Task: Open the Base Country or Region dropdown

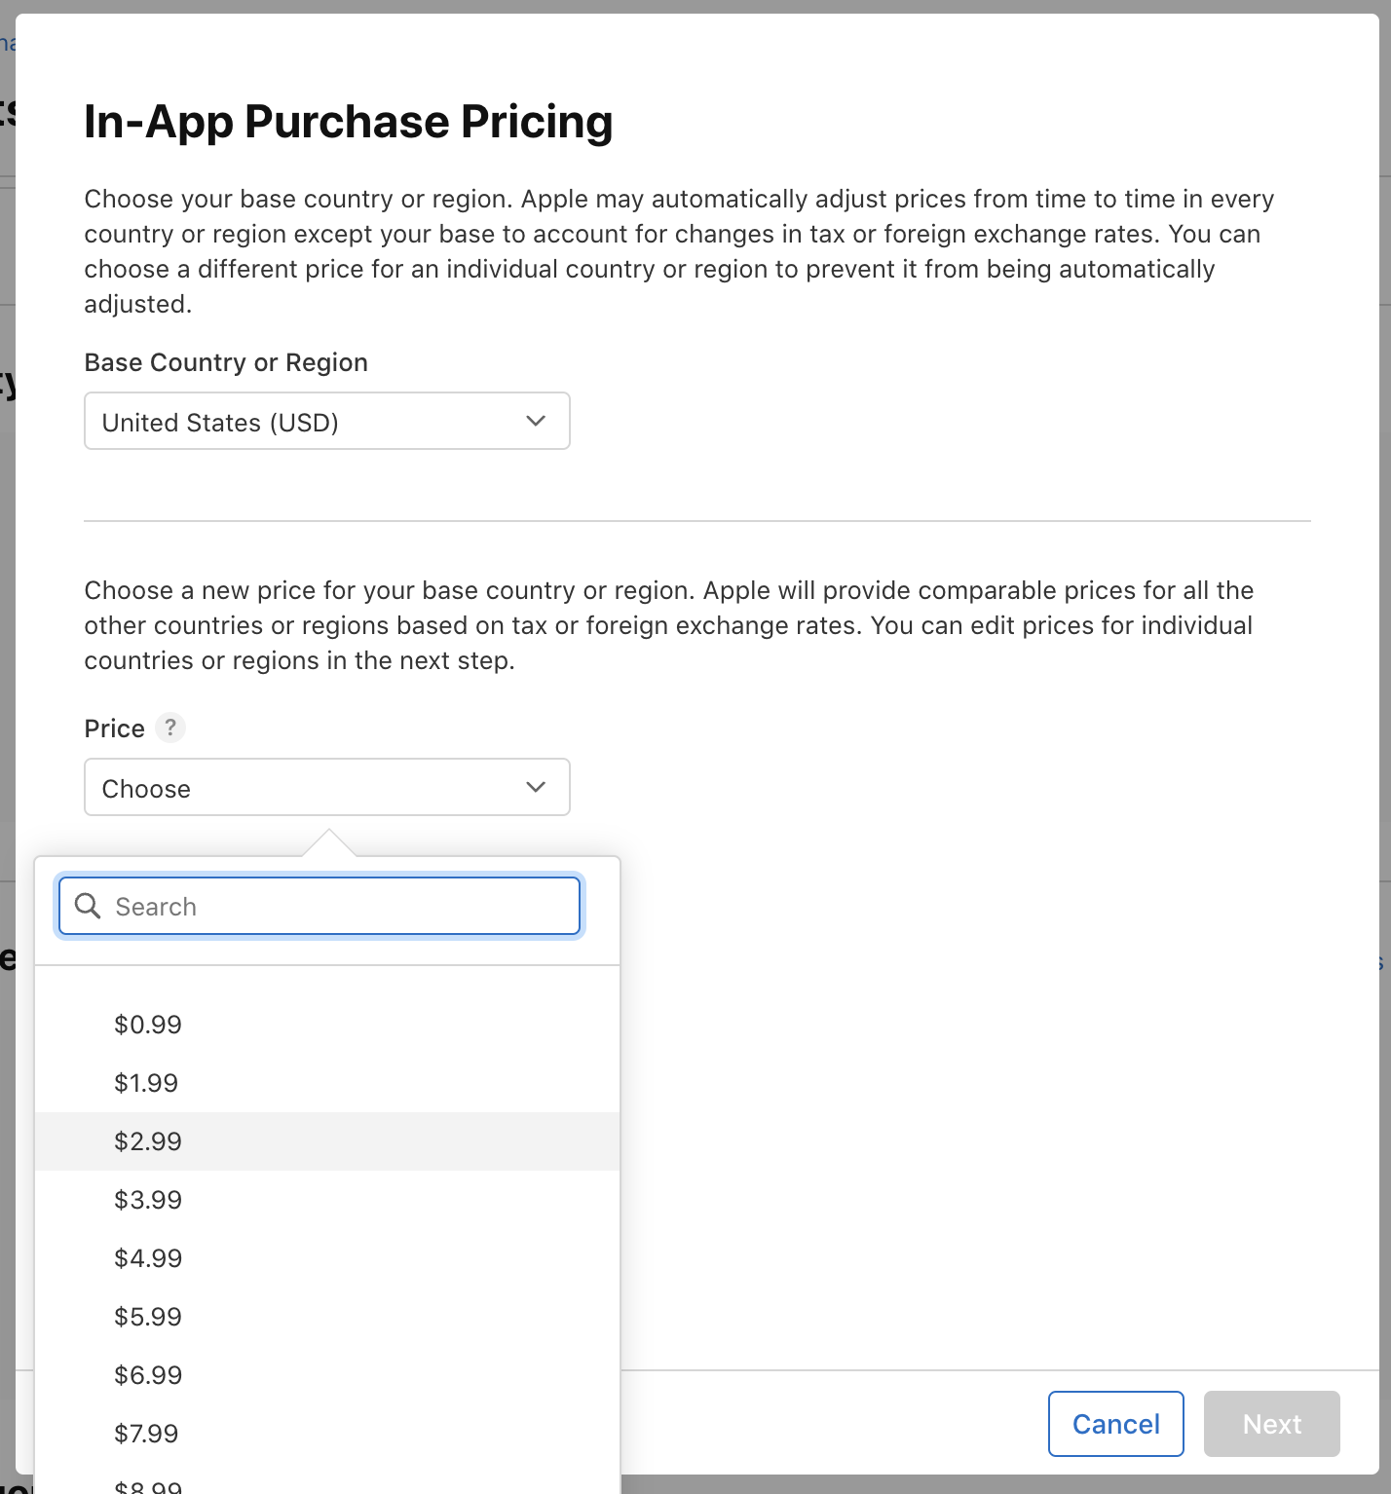Action: click(x=326, y=421)
